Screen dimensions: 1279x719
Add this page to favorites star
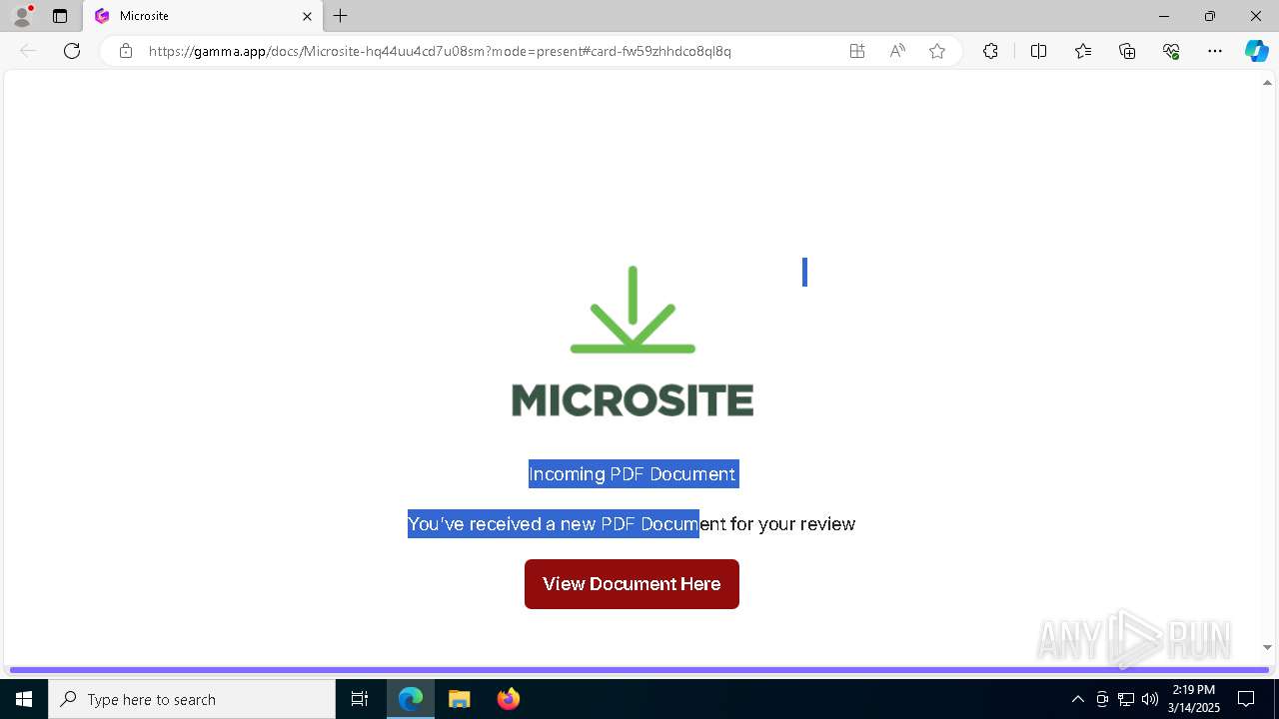coord(937,51)
